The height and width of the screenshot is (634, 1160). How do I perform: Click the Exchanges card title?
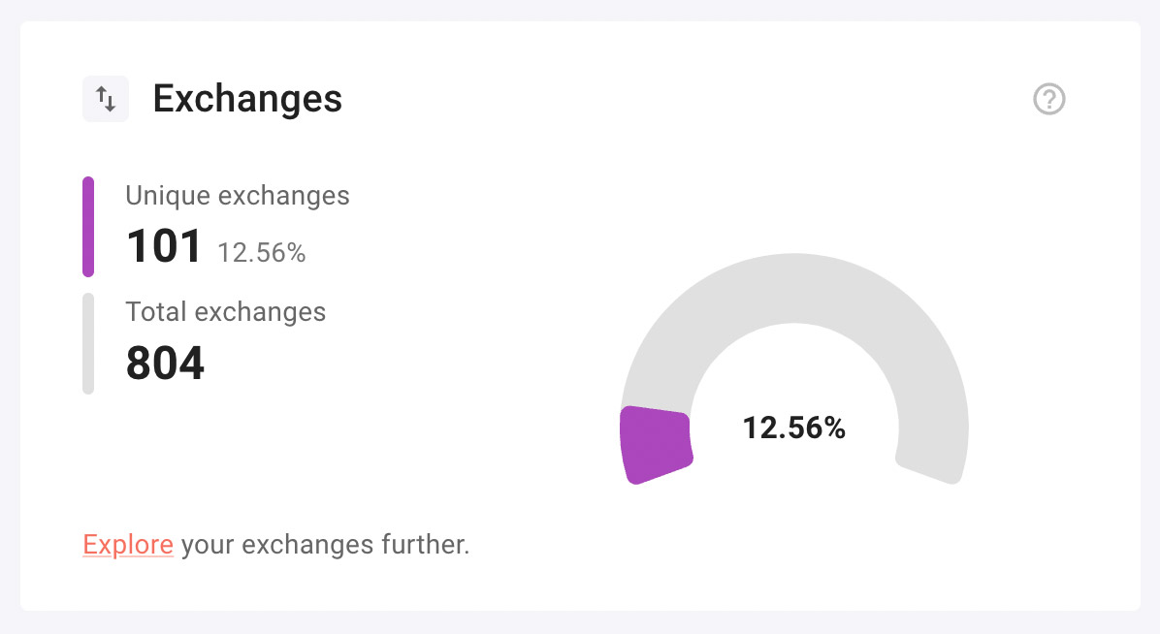click(x=247, y=98)
